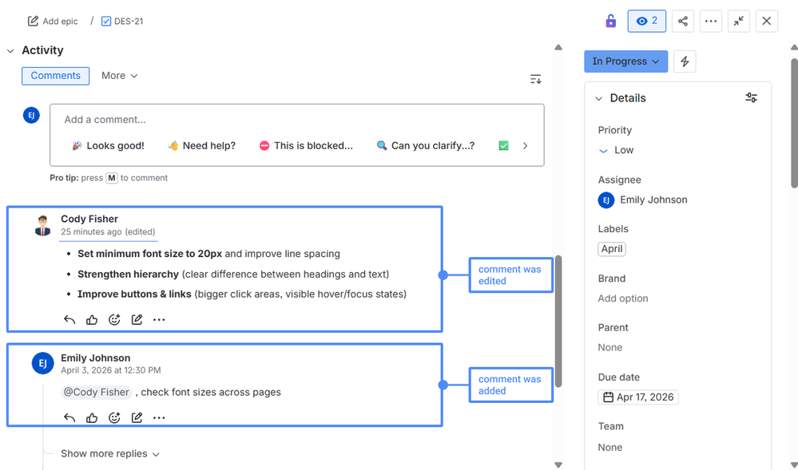This screenshot has width=798, height=470.
Task: Open the comments sort order icon
Action: tap(535, 79)
